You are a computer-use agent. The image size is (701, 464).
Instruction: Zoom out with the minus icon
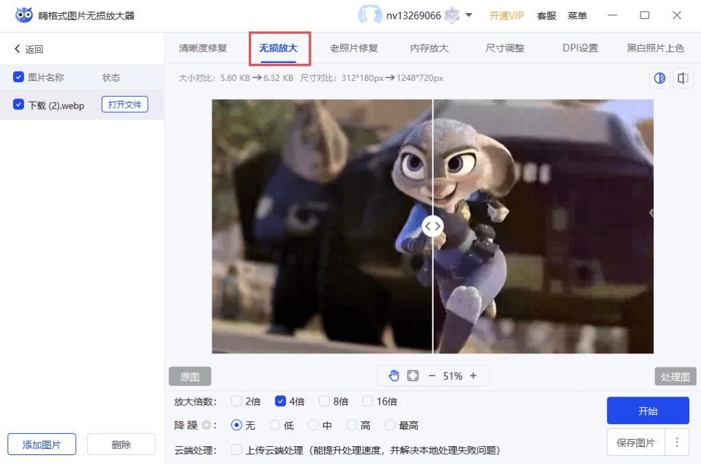point(432,375)
